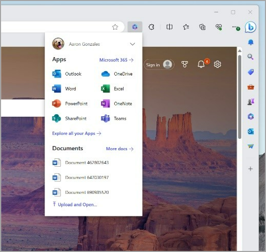
Task: Open the Collections icon
Action: [x=202, y=27]
